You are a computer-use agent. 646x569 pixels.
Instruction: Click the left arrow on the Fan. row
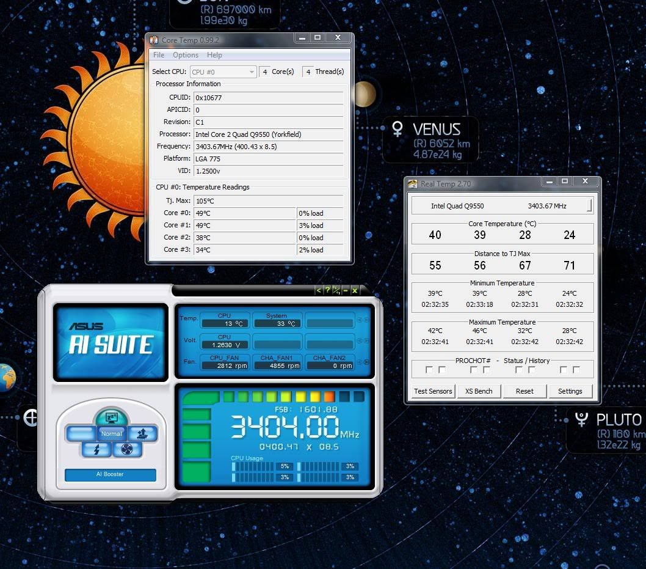(360, 362)
